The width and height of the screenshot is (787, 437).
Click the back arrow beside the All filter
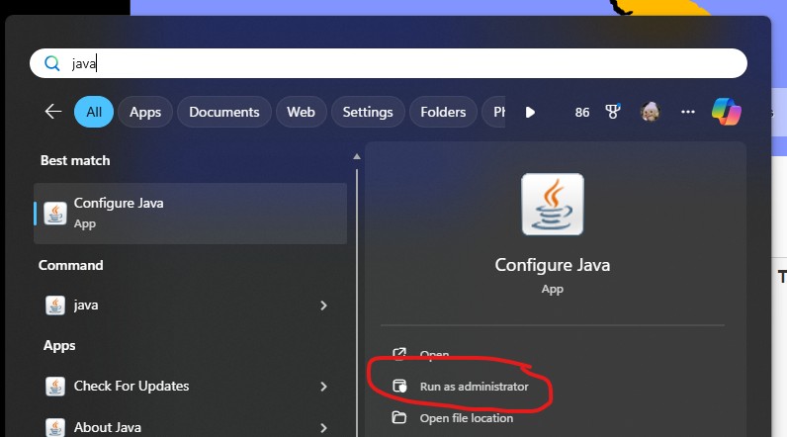pyautogui.click(x=53, y=112)
